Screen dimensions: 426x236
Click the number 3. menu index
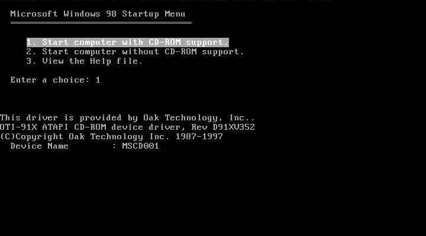(31, 61)
